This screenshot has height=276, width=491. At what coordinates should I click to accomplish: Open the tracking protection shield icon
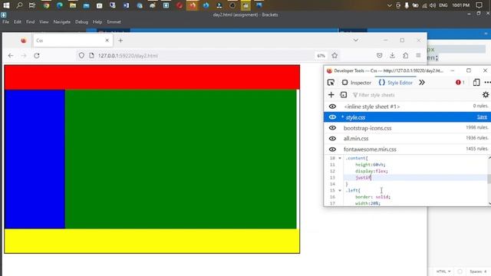tap(81, 56)
